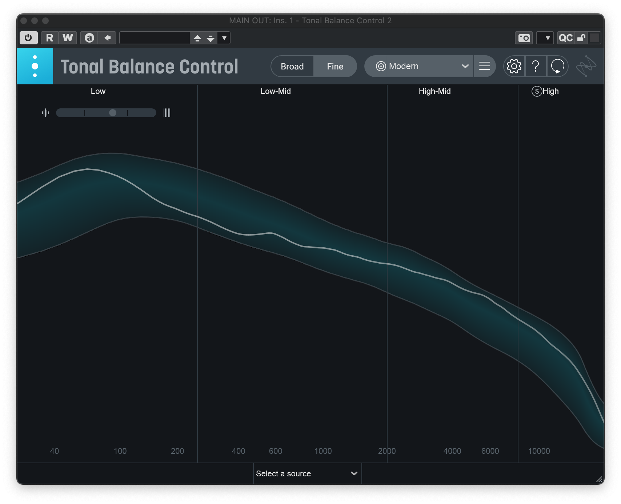The image size is (621, 504).
Task: Click the low-end crest factor slider handle
Action: (113, 113)
